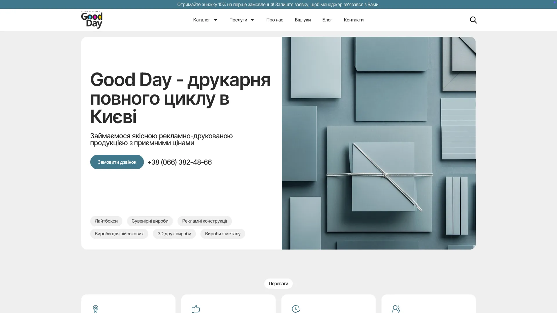Click the clock advantage icon

pos(296,309)
